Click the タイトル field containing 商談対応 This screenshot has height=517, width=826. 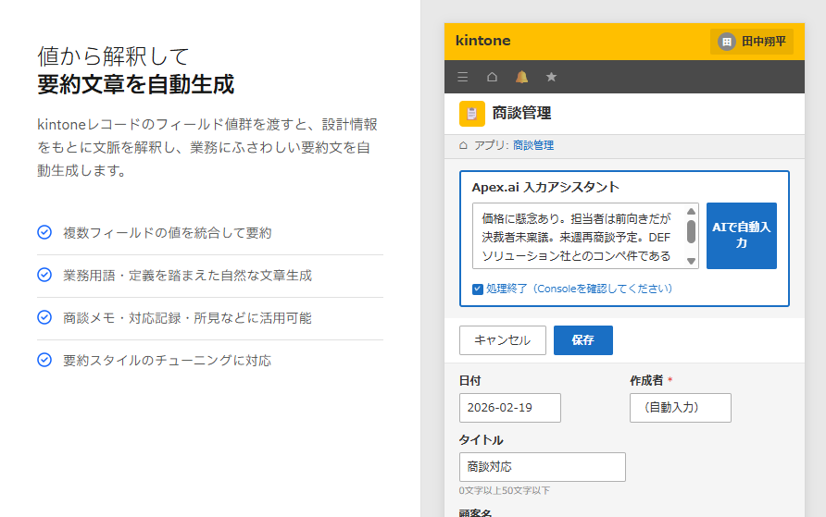(x=542, y=467)
